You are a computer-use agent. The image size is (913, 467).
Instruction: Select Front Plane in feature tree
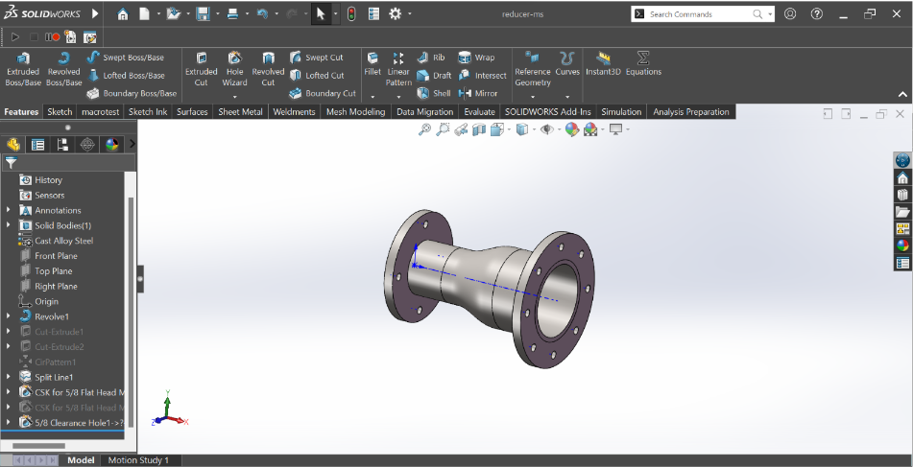point(56,256)
